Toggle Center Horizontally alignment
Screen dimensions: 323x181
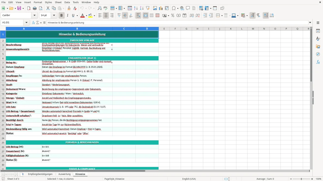(x=106, y=16)
